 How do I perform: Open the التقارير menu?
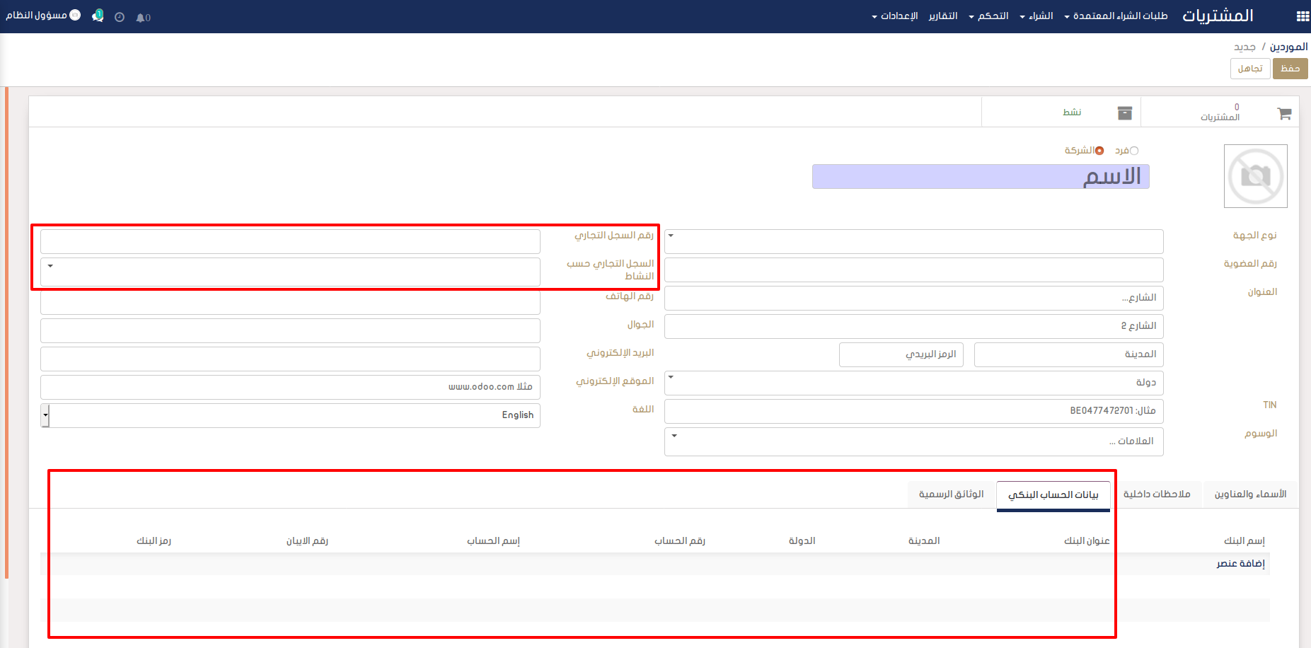pos(942,16)
